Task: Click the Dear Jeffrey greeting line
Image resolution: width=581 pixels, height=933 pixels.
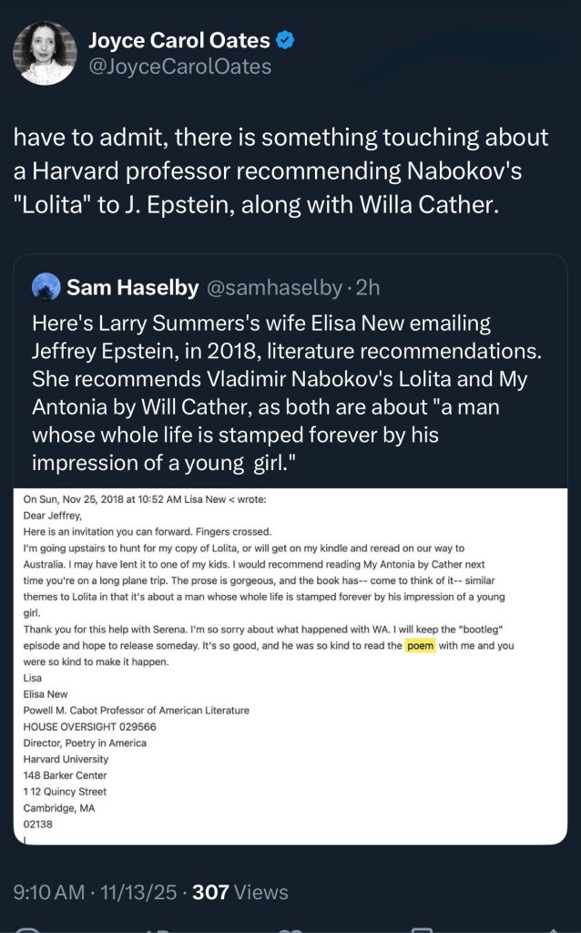Action: 54,515
